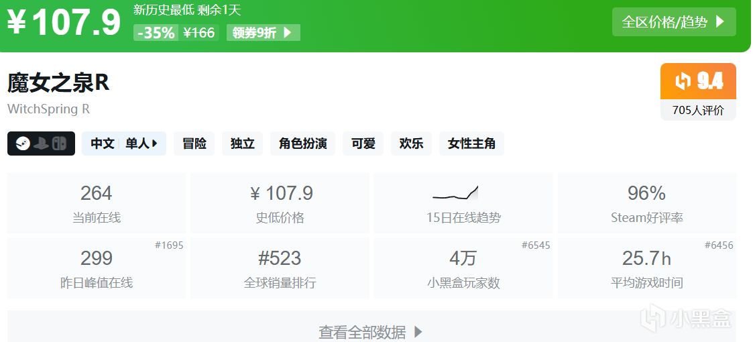Click the large ¥107.9 banner price
753x342 pixels.
coord(64,22)
